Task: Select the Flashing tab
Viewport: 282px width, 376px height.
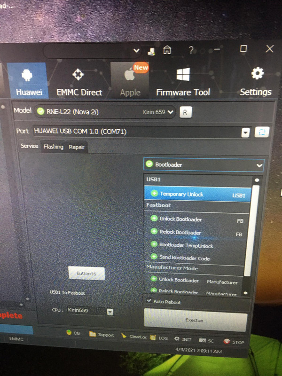Action: pyautogui.click(x=53, y=147)
